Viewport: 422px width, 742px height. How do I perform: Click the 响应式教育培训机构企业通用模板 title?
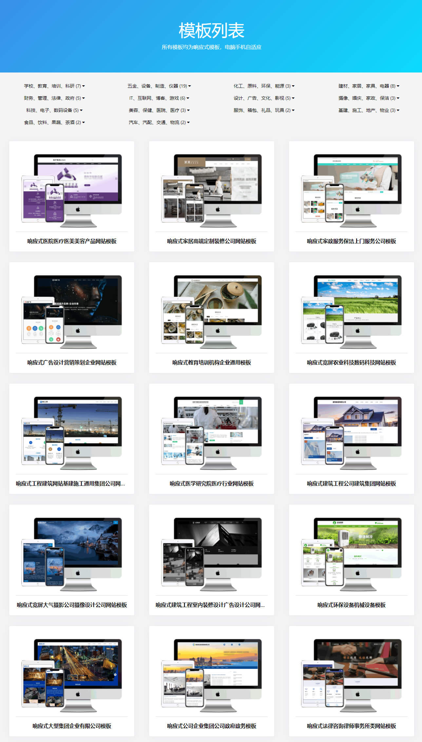click(212, 362)
